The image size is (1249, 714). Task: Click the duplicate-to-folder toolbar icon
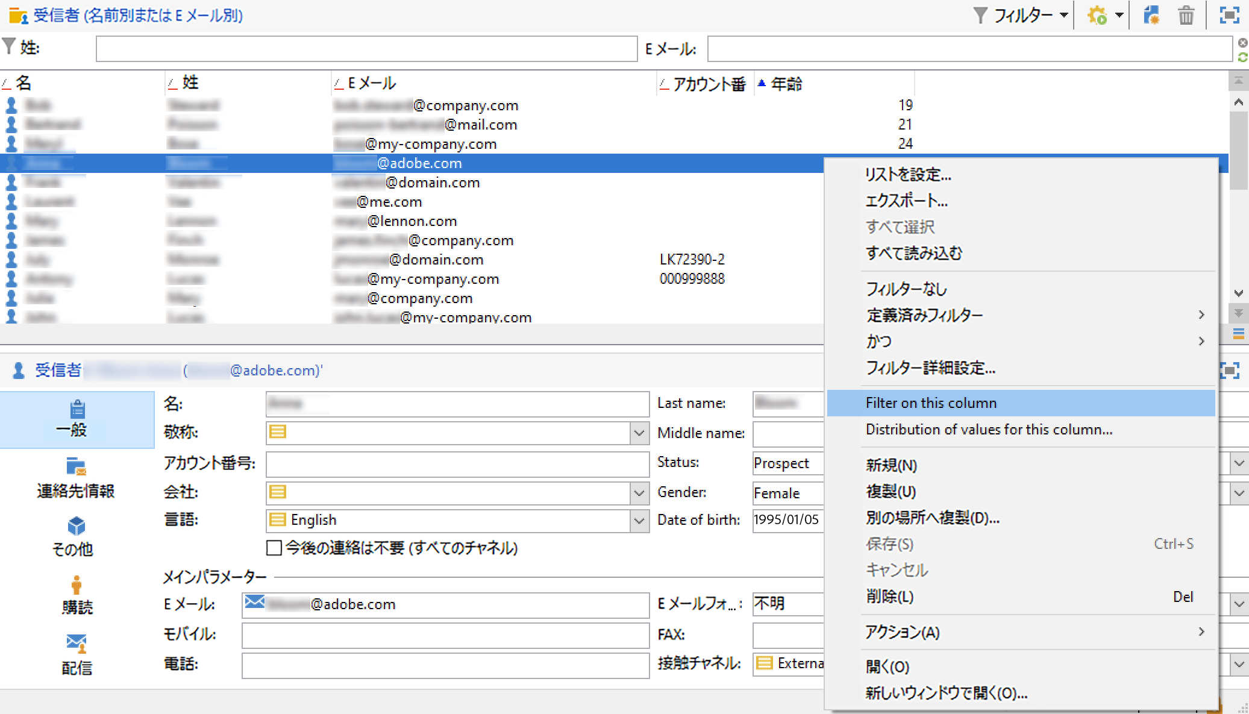pyautogui.click(x=1151, y=15)
